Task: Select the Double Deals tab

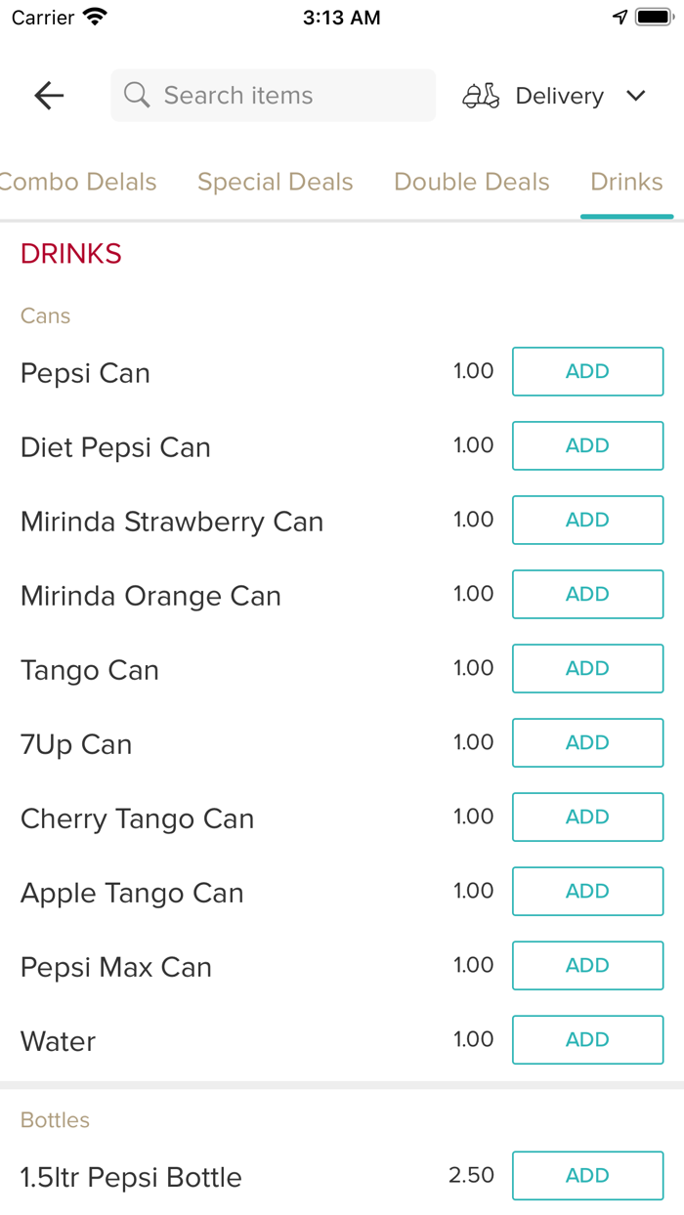Action: pyautogui.click(x=471, y=182)
